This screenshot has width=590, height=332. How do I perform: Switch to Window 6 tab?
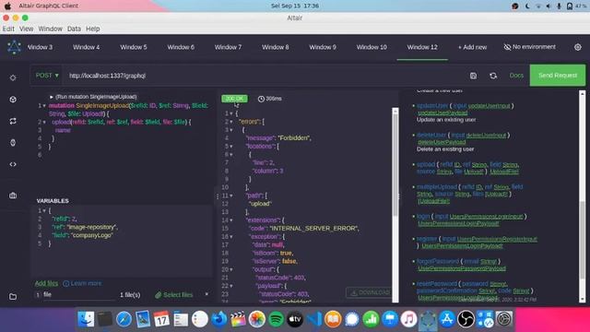181,47
